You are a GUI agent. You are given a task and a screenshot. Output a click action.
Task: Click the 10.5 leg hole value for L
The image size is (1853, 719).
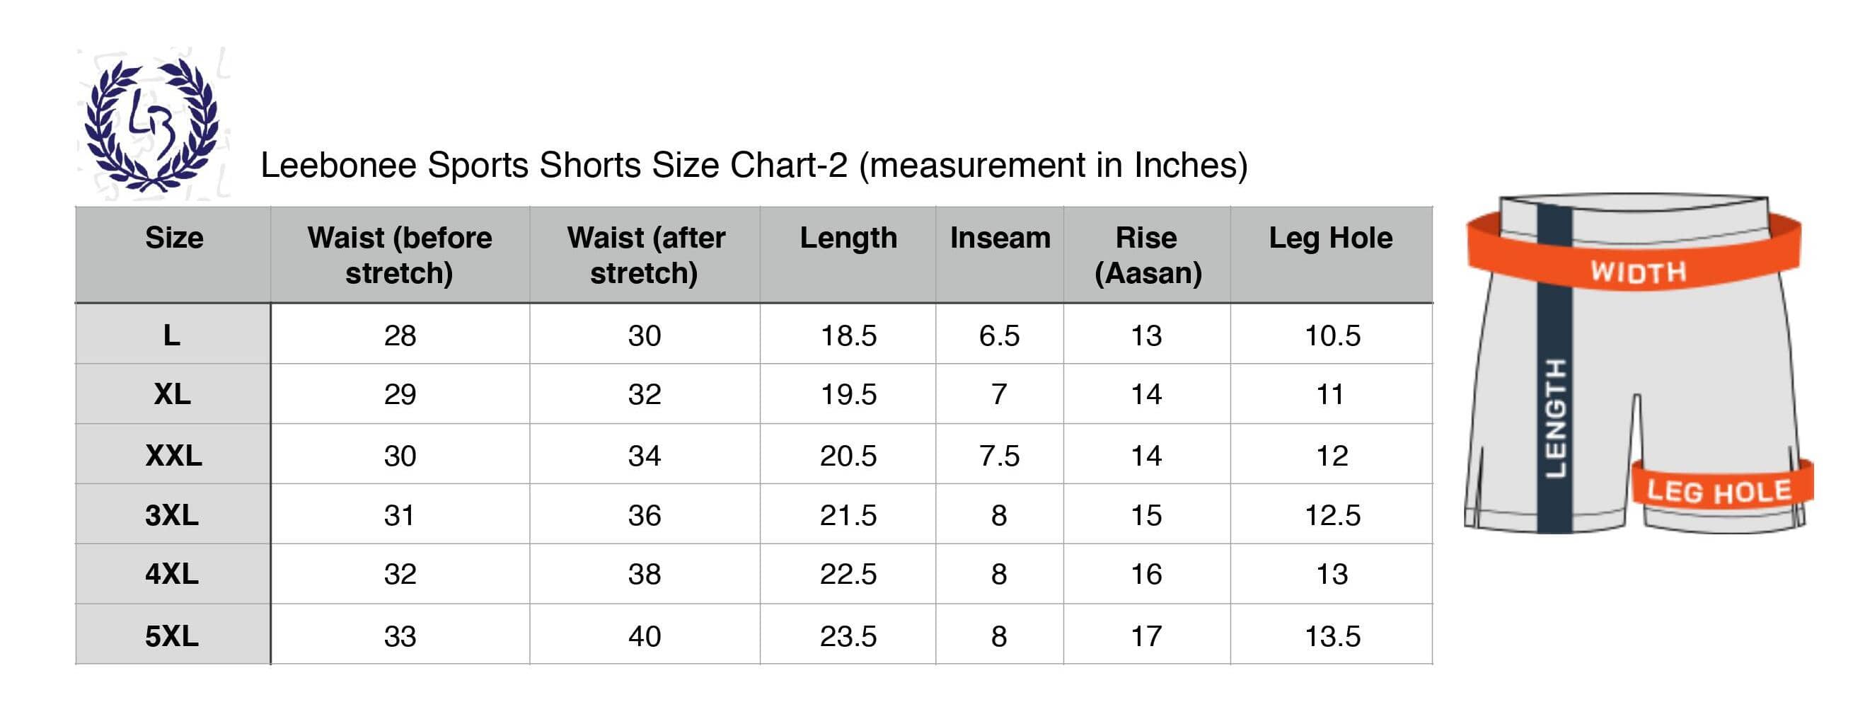point(1332,335)
